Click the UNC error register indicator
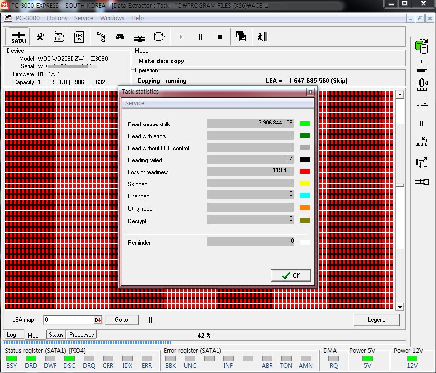This screenshot has height=373, width=436. (x=190, y=358)
